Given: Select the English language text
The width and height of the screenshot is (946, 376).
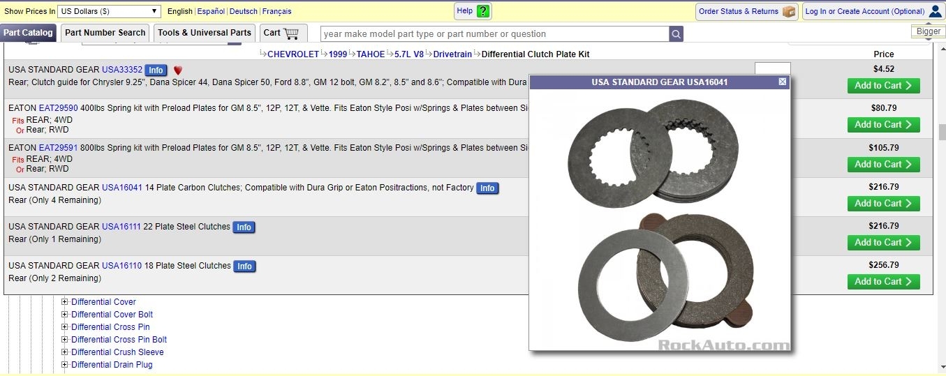Looking at the screenshot, I should [x=180, y=11].
